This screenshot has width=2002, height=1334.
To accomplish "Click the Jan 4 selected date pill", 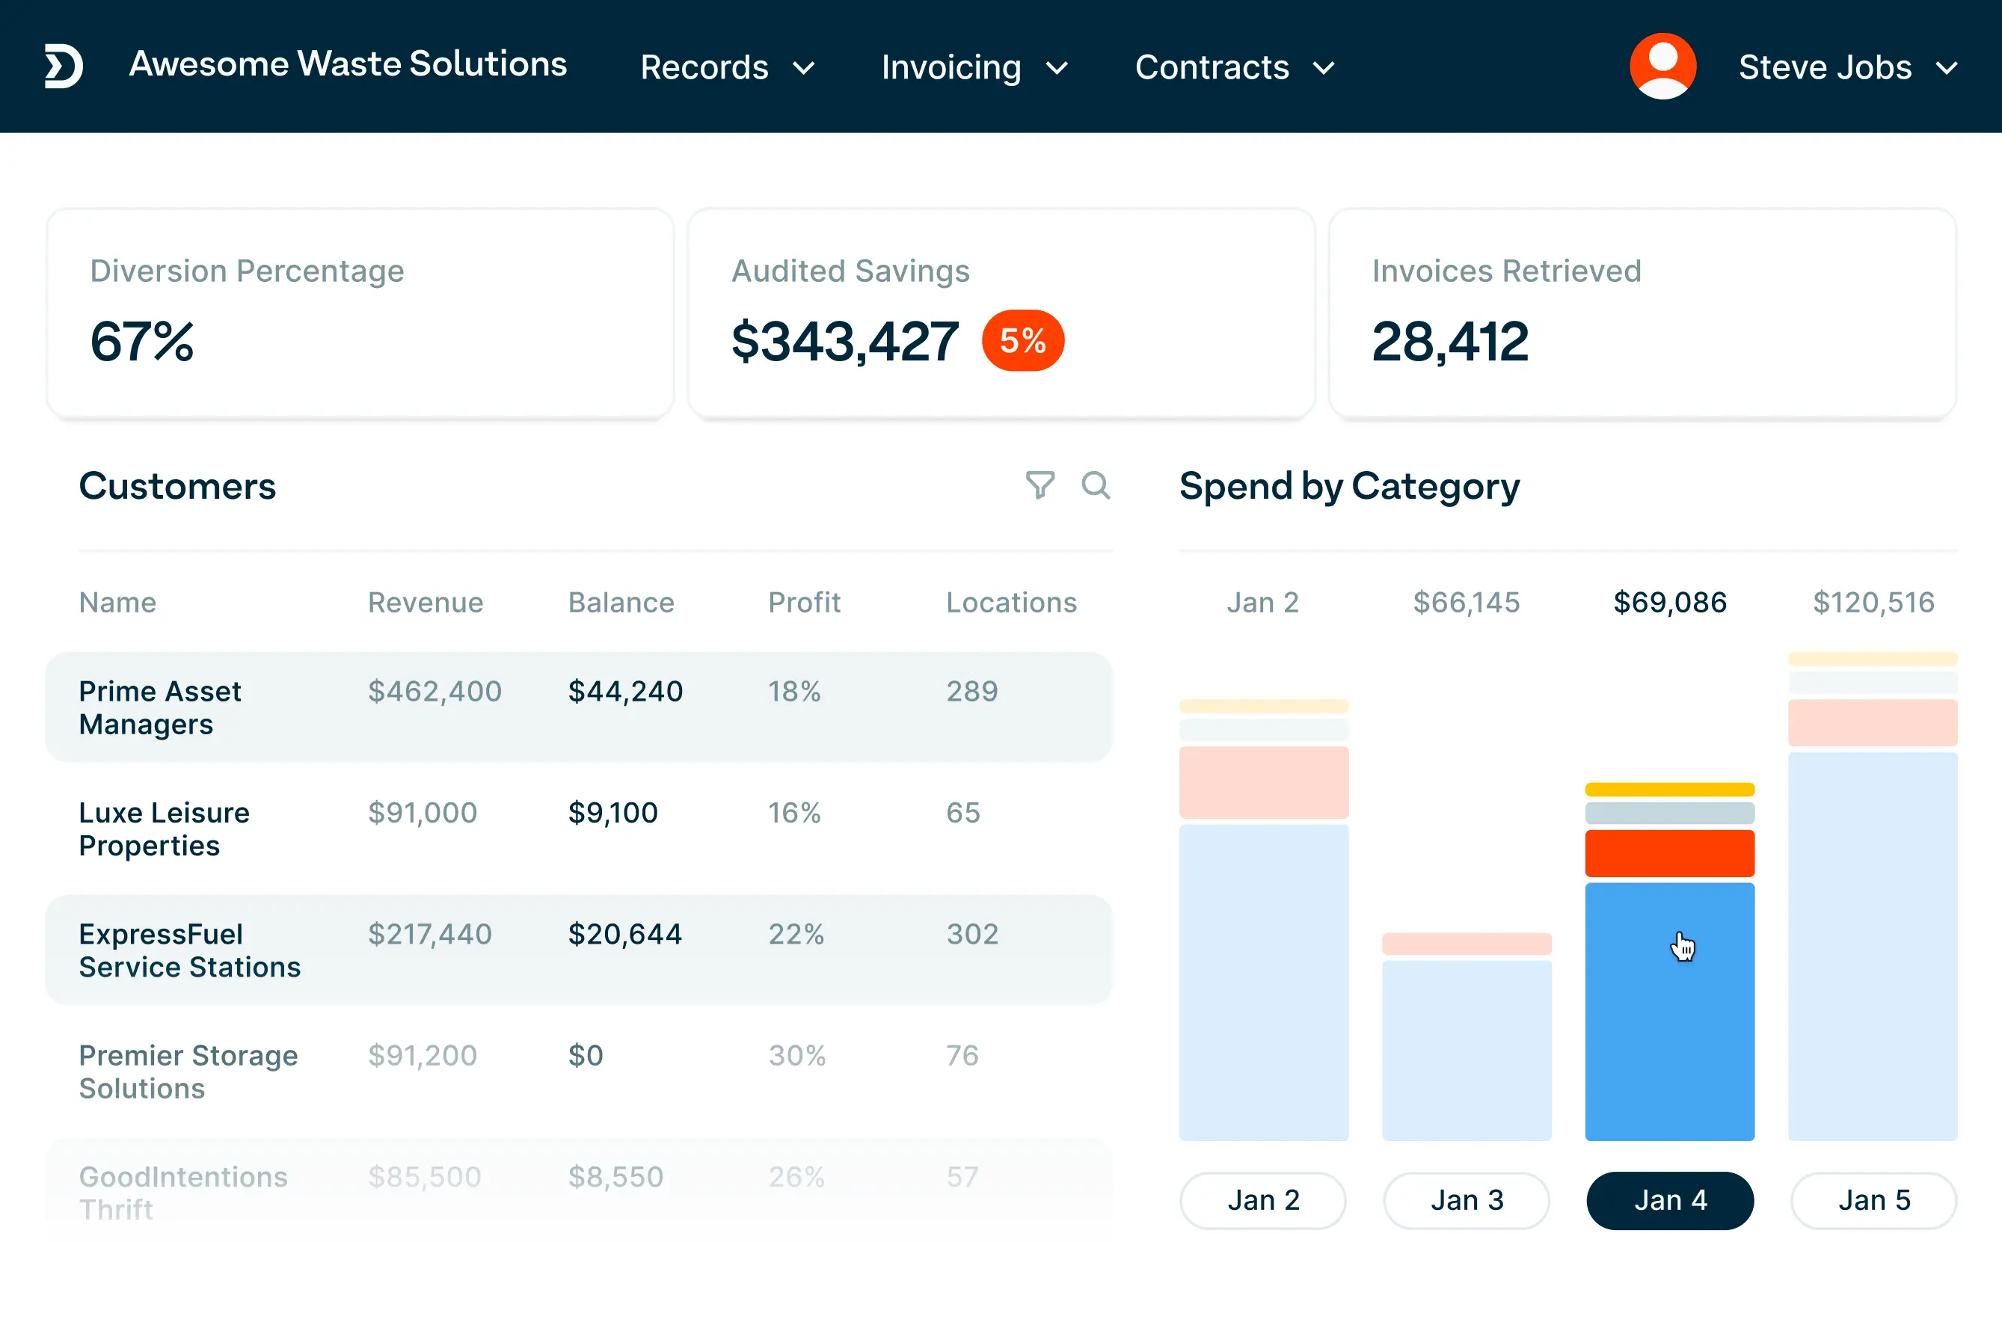I will 1669,1199.
